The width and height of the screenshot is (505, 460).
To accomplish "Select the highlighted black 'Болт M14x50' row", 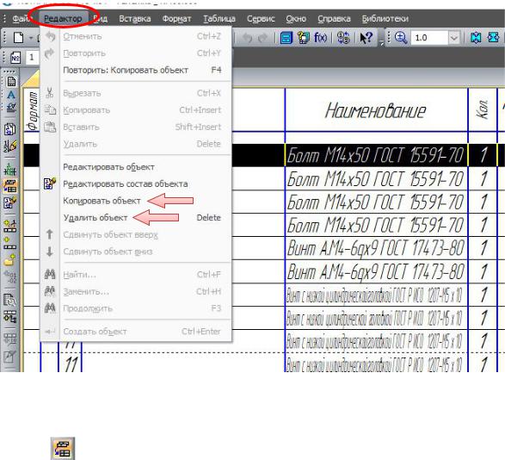I will [x=376, y=155].
